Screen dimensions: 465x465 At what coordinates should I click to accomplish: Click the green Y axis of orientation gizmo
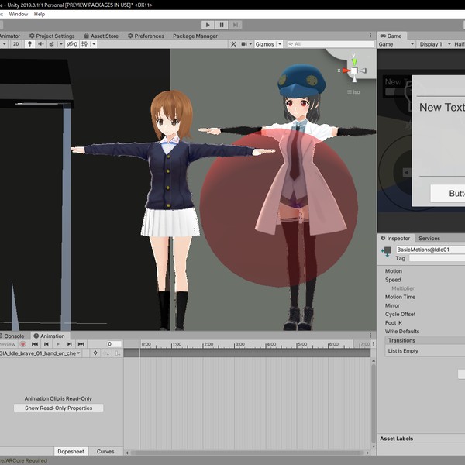(x=354, y=60)
